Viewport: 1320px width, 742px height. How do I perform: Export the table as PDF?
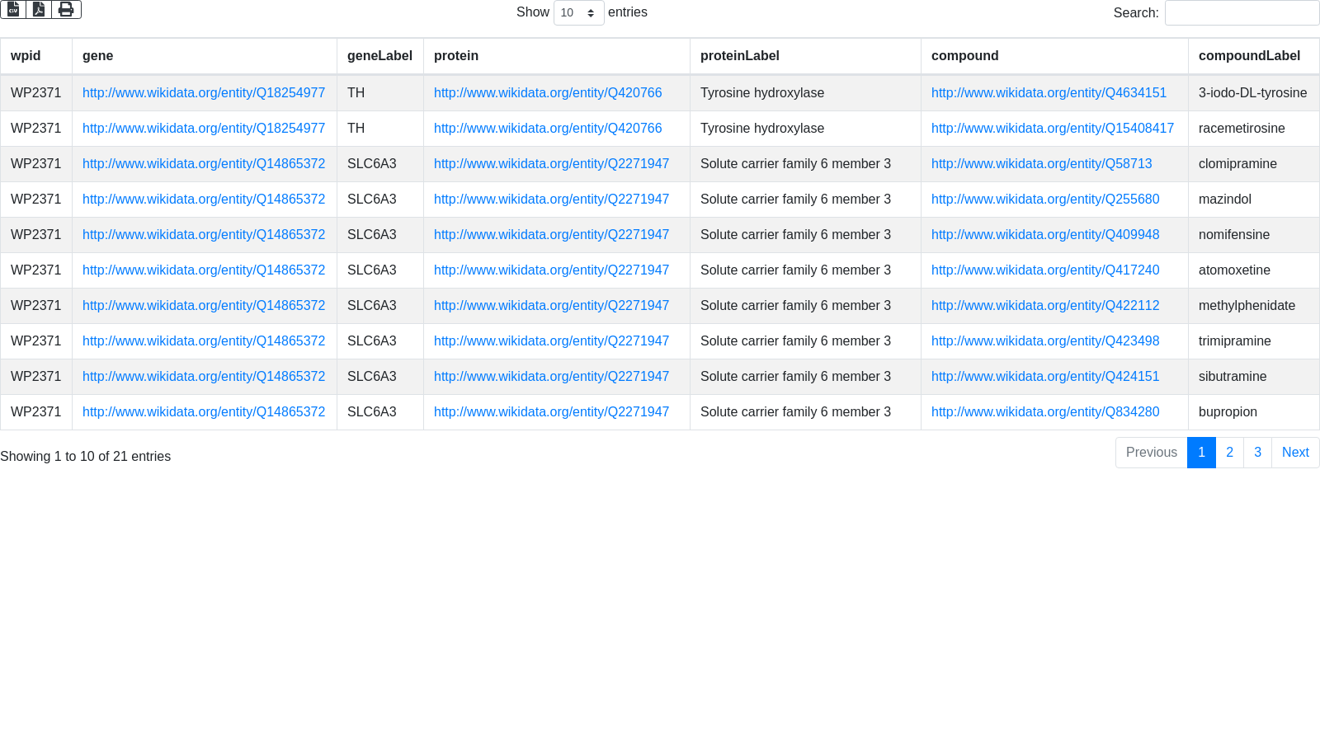click(x=39, y=9)
